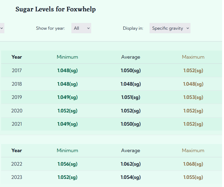Select the 2018 maximum 1.048(sg) value
The height and width of the screenshot is (187, 224).
click(193, 84)
